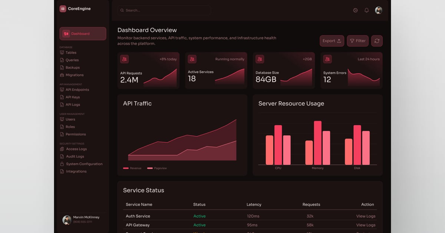The height and width of the screenshot is (233, 445).
Task: Select the API Gateway row name
Action: [138, 225]
